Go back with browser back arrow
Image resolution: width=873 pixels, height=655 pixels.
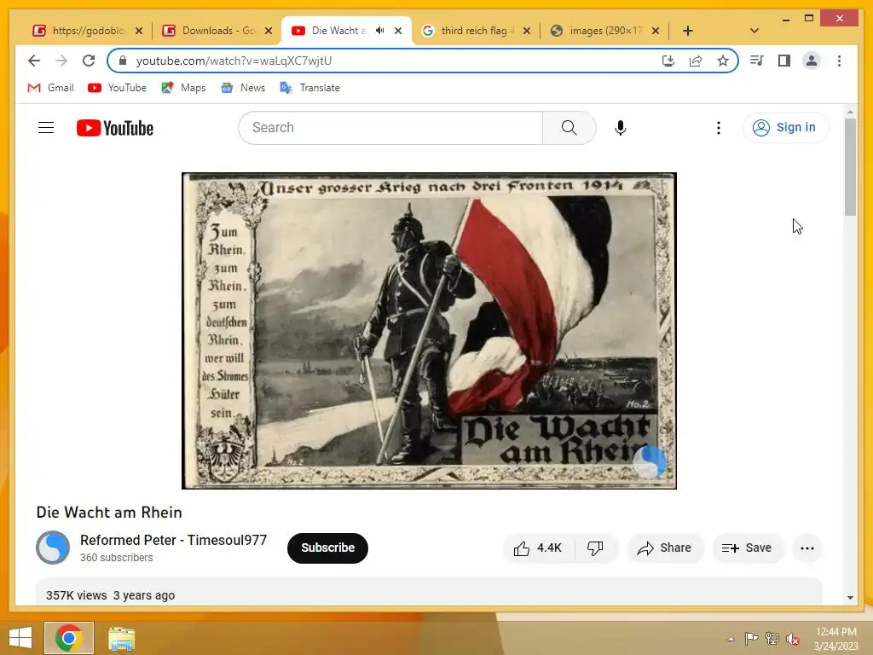(x=34, y=61)
